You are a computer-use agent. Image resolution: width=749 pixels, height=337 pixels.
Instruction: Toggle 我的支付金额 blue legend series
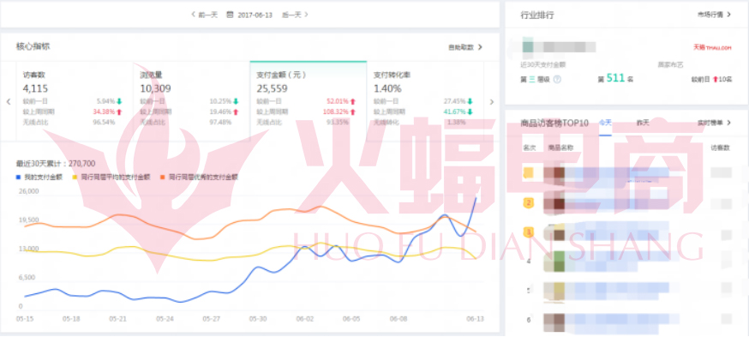point(39,178)
